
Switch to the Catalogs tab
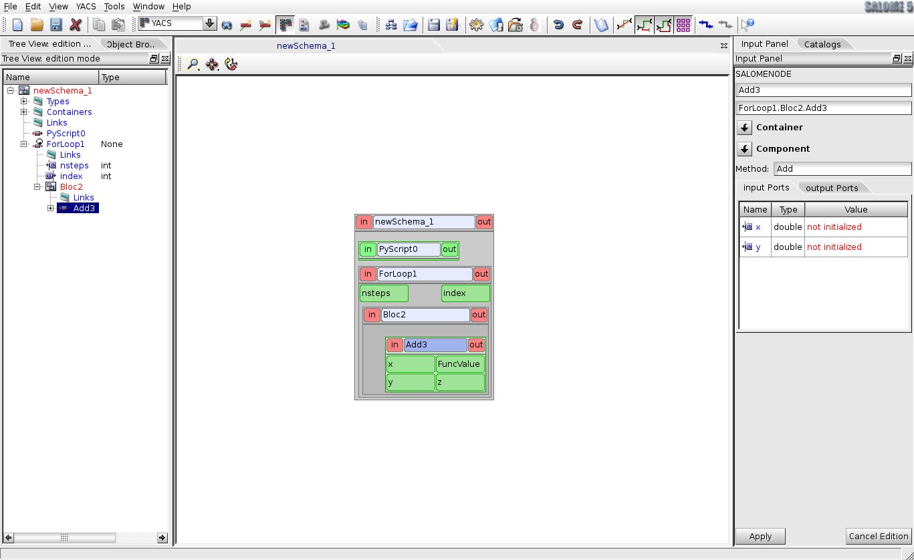coord(822,44)
